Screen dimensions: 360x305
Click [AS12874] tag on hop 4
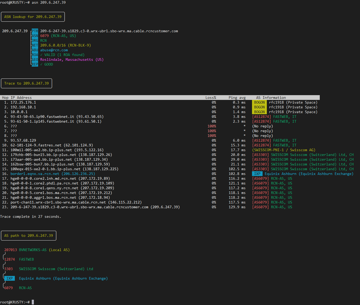pyautogui.click(x=262, y=117)
